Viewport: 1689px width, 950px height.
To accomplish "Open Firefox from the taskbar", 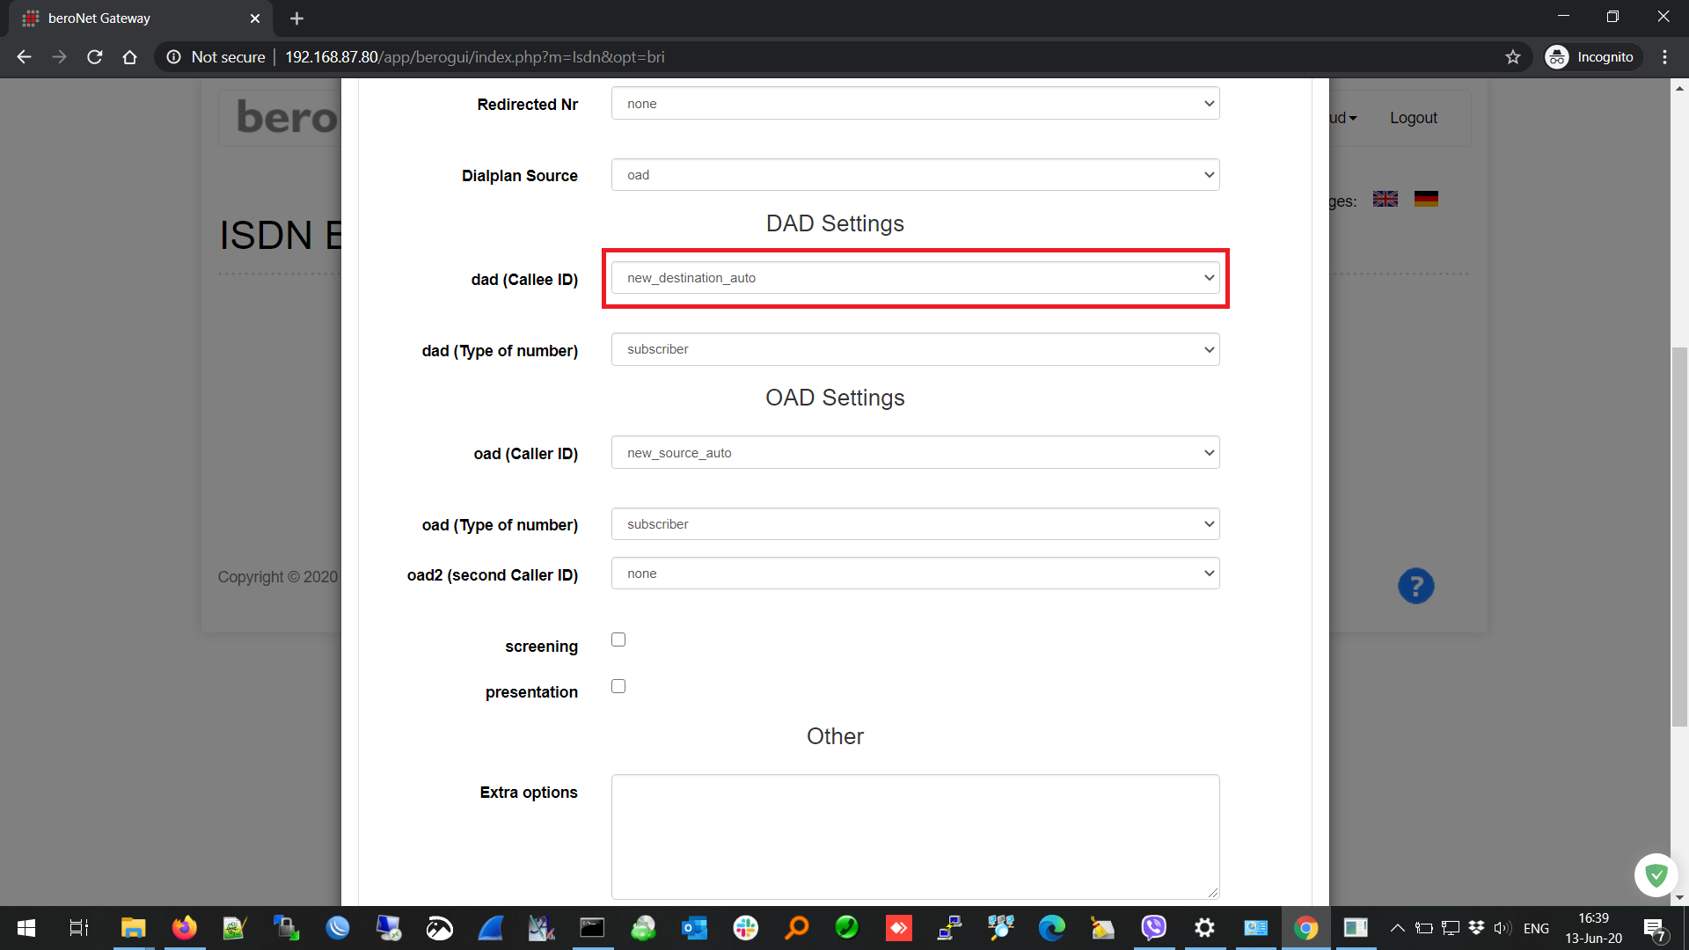I will click(184, 928).
